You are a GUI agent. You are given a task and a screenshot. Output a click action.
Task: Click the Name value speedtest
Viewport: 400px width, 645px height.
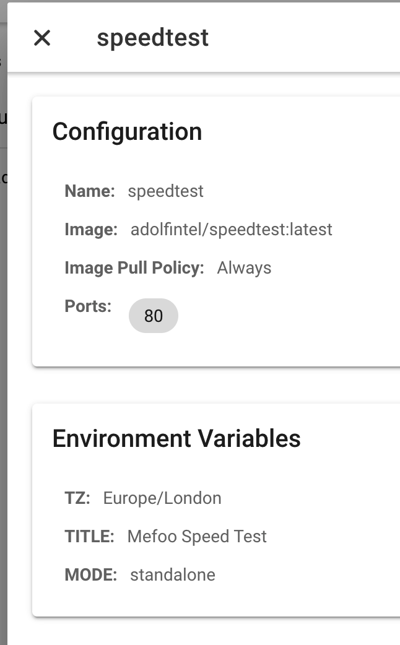click(x=165, y=191)
